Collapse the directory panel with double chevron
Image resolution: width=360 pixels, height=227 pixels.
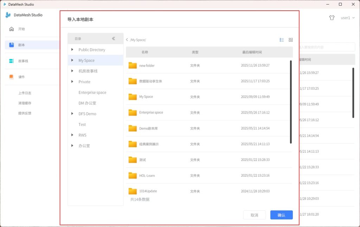pos(114,39)
